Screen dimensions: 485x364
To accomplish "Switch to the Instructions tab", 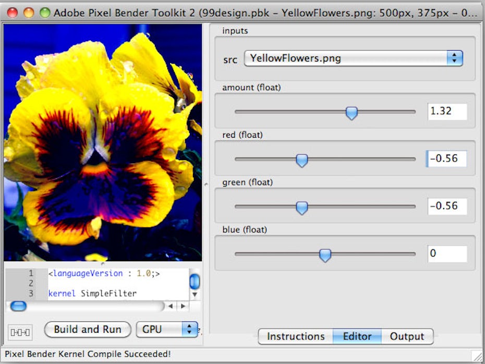I will coord(296,336).
